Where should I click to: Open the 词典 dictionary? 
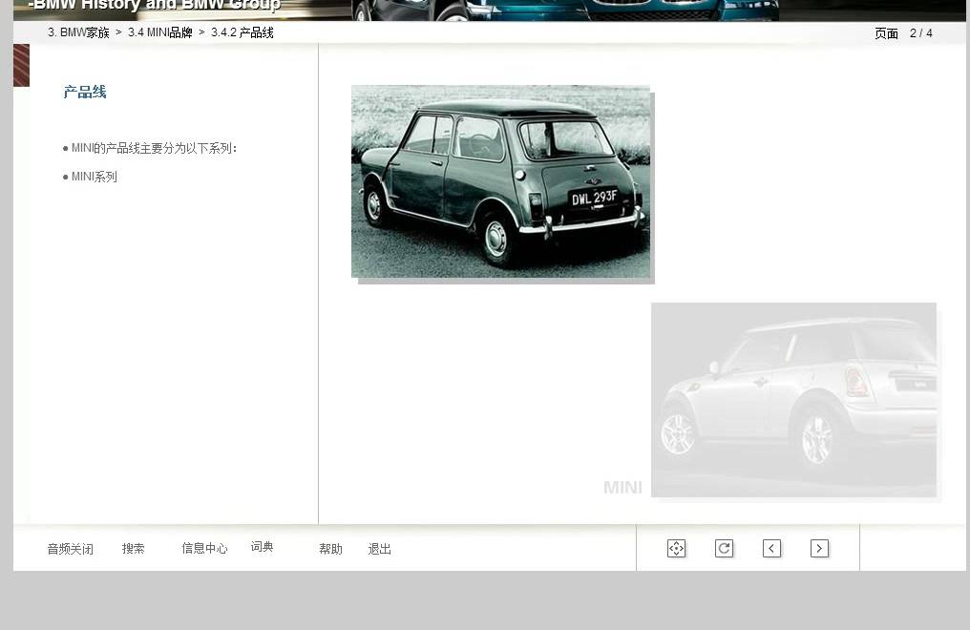coord(263,547)
